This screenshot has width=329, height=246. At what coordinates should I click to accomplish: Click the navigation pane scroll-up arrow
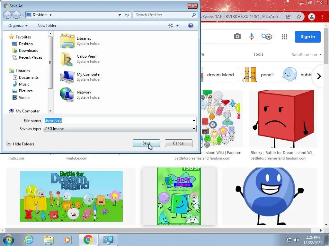50,33
